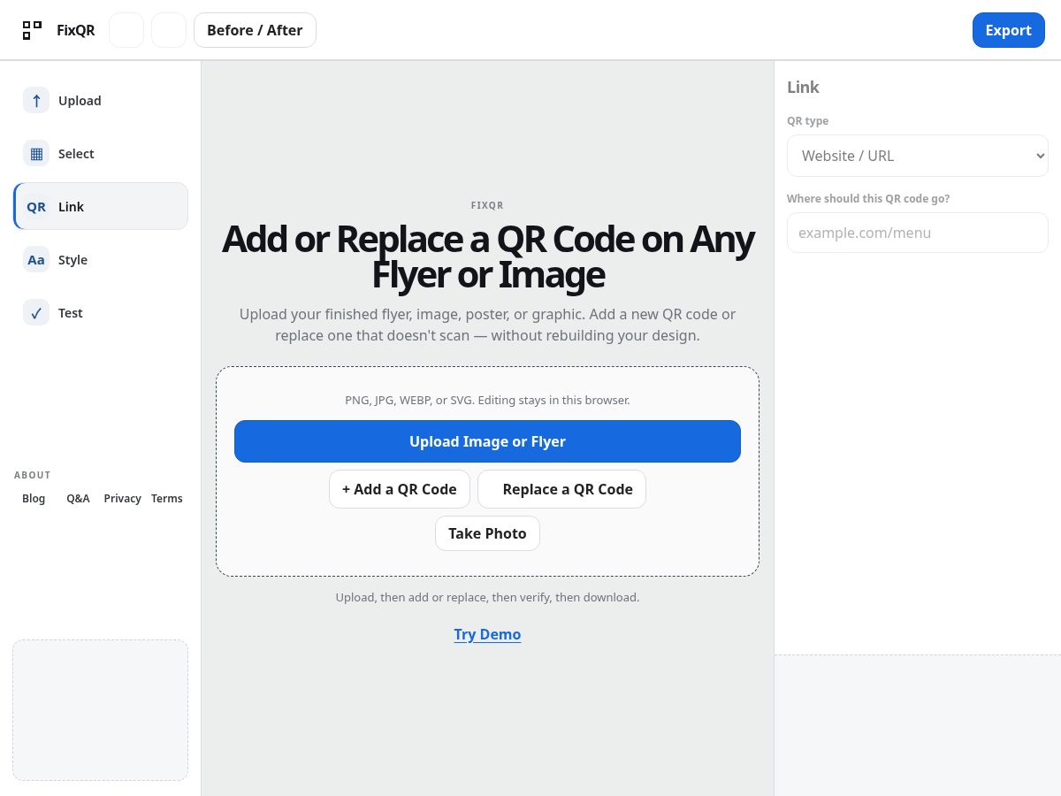Click + Add a QR Code
The width and height of the screenshot is (1061, 796).
(400, 489)
